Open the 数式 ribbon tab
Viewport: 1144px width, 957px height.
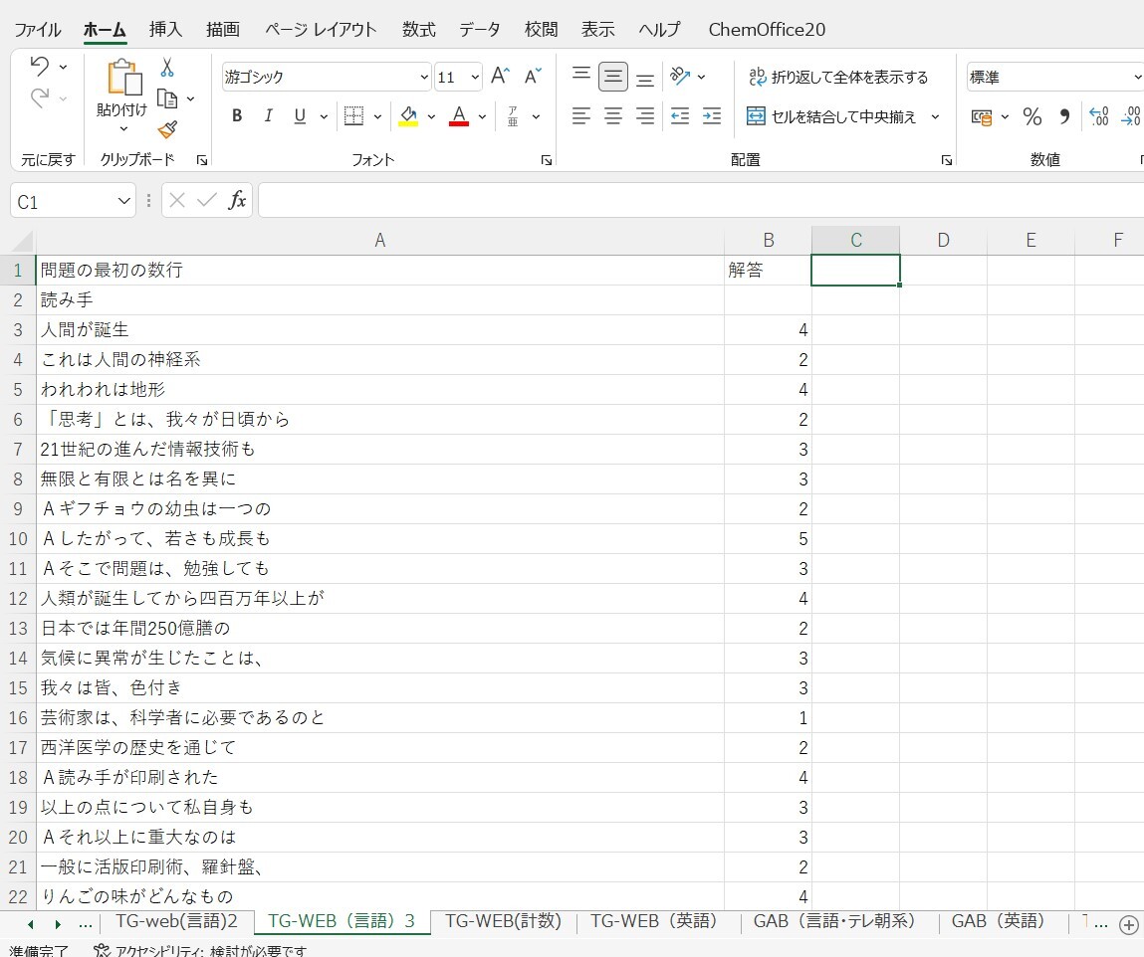(x=418, y=29)
